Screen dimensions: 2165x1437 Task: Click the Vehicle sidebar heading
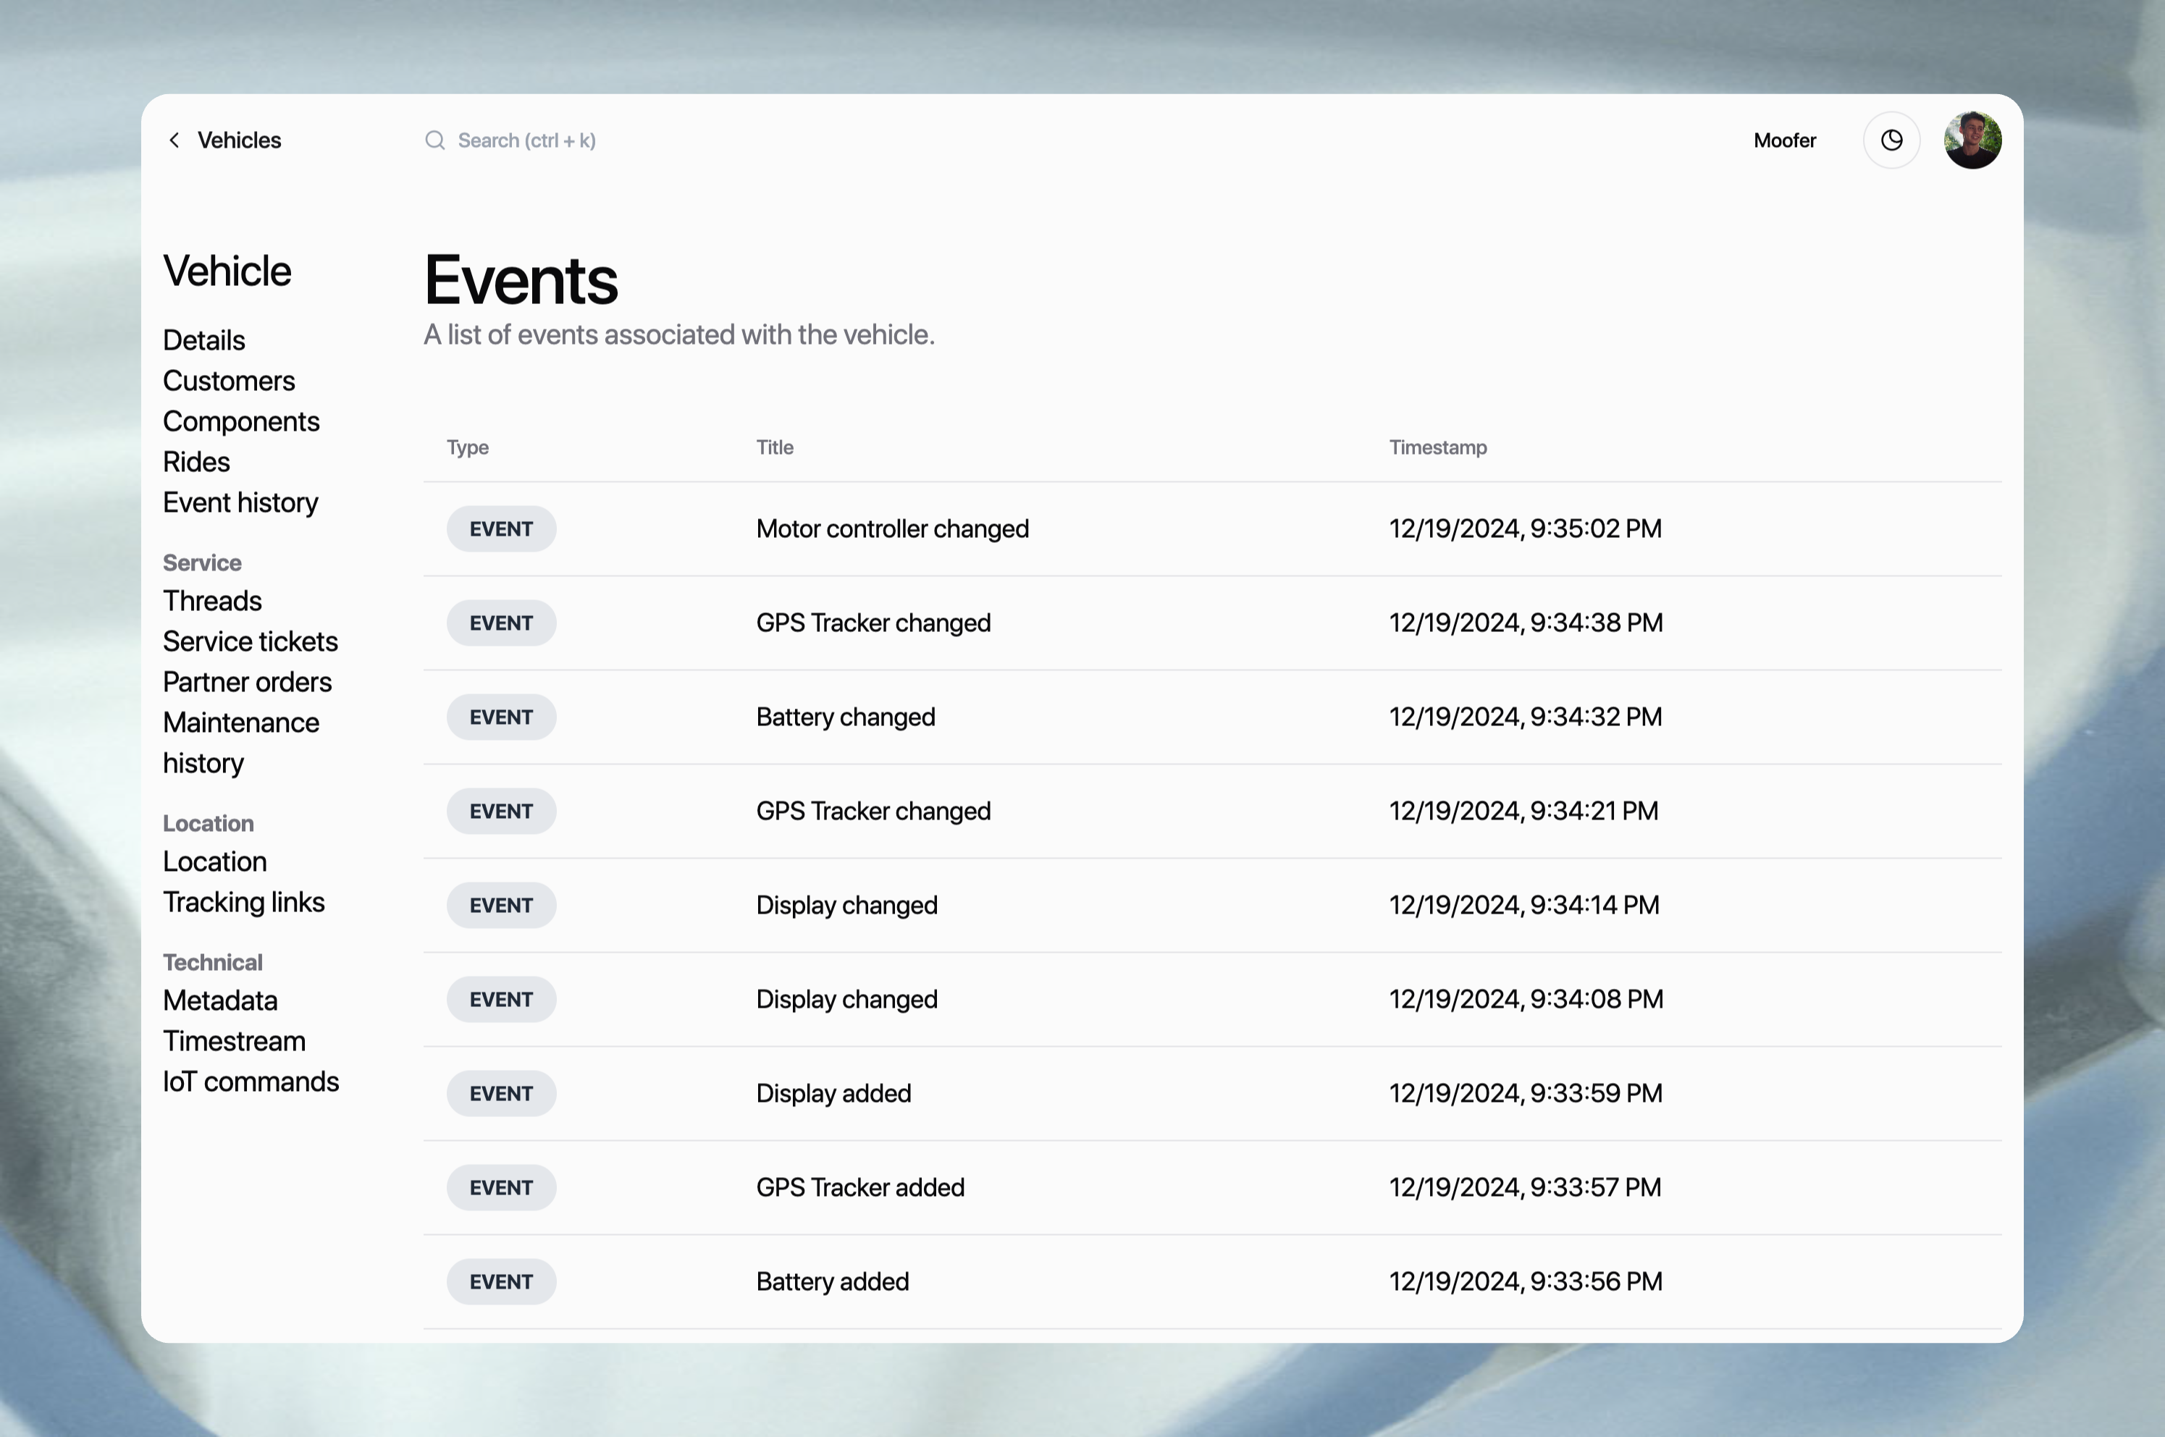(x=227, y=271)
